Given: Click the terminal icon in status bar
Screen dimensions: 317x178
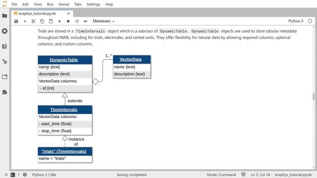Looking at the screenshot, I should (x=13, y=175).
